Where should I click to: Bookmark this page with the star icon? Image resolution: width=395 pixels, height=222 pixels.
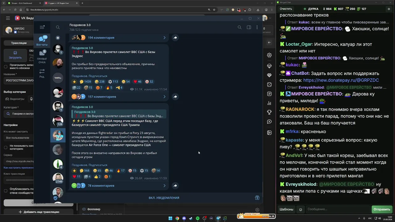coord(214,10)
